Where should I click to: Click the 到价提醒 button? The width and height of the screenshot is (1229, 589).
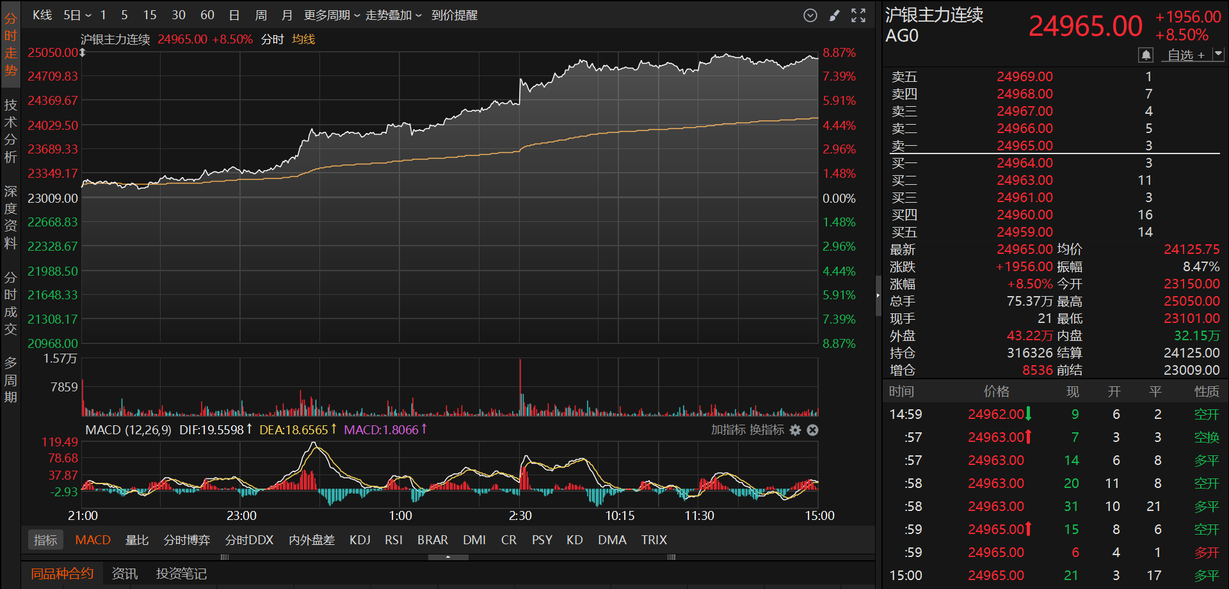pos(454,15)
